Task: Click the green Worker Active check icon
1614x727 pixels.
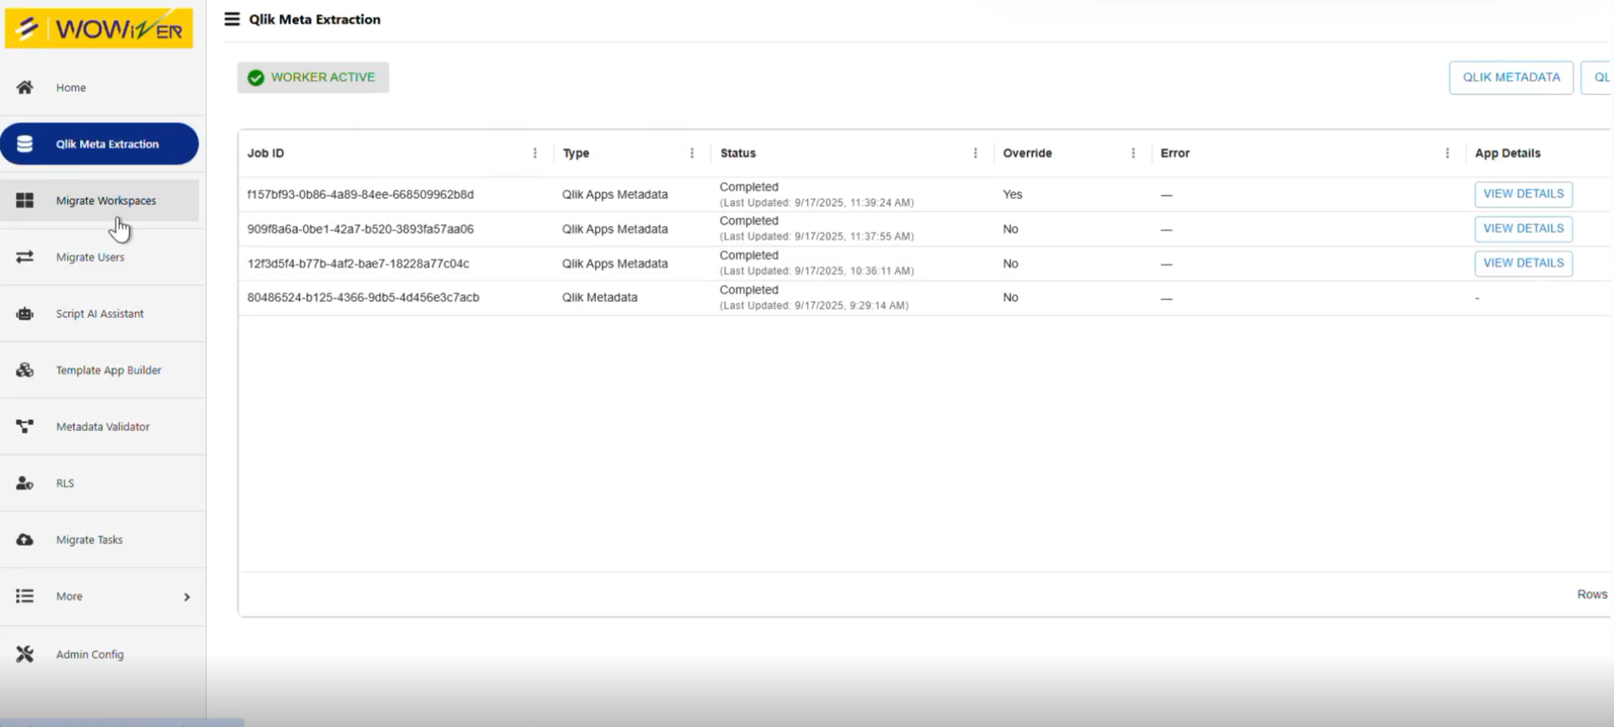Action: tap(255, 77)
